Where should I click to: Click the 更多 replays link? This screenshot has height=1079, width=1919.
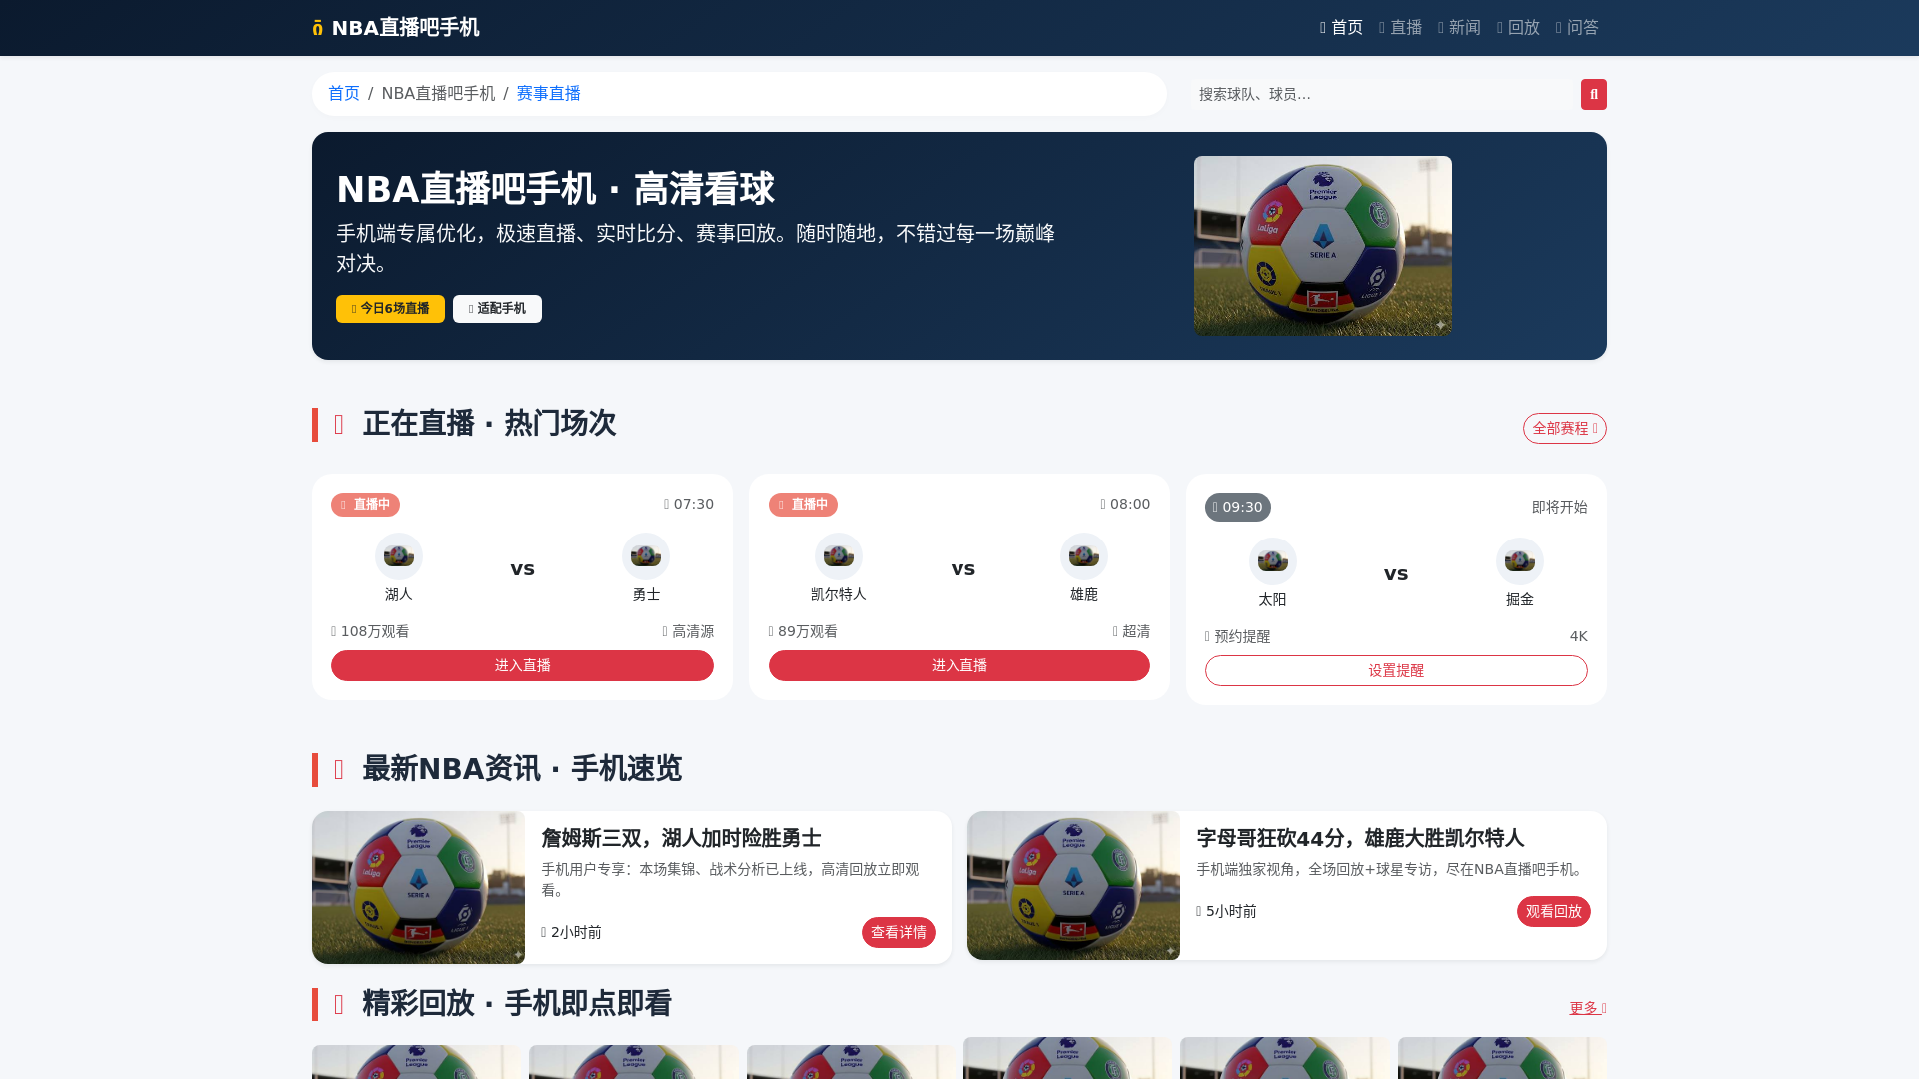tap(1587, 1009)
